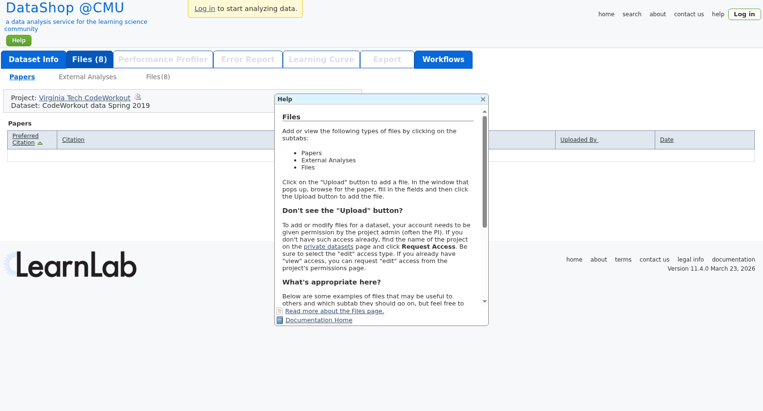763x411 pixels.
Task: Click 'External Analyses' bullet in Help list
Action: click(x=329, y=160)
